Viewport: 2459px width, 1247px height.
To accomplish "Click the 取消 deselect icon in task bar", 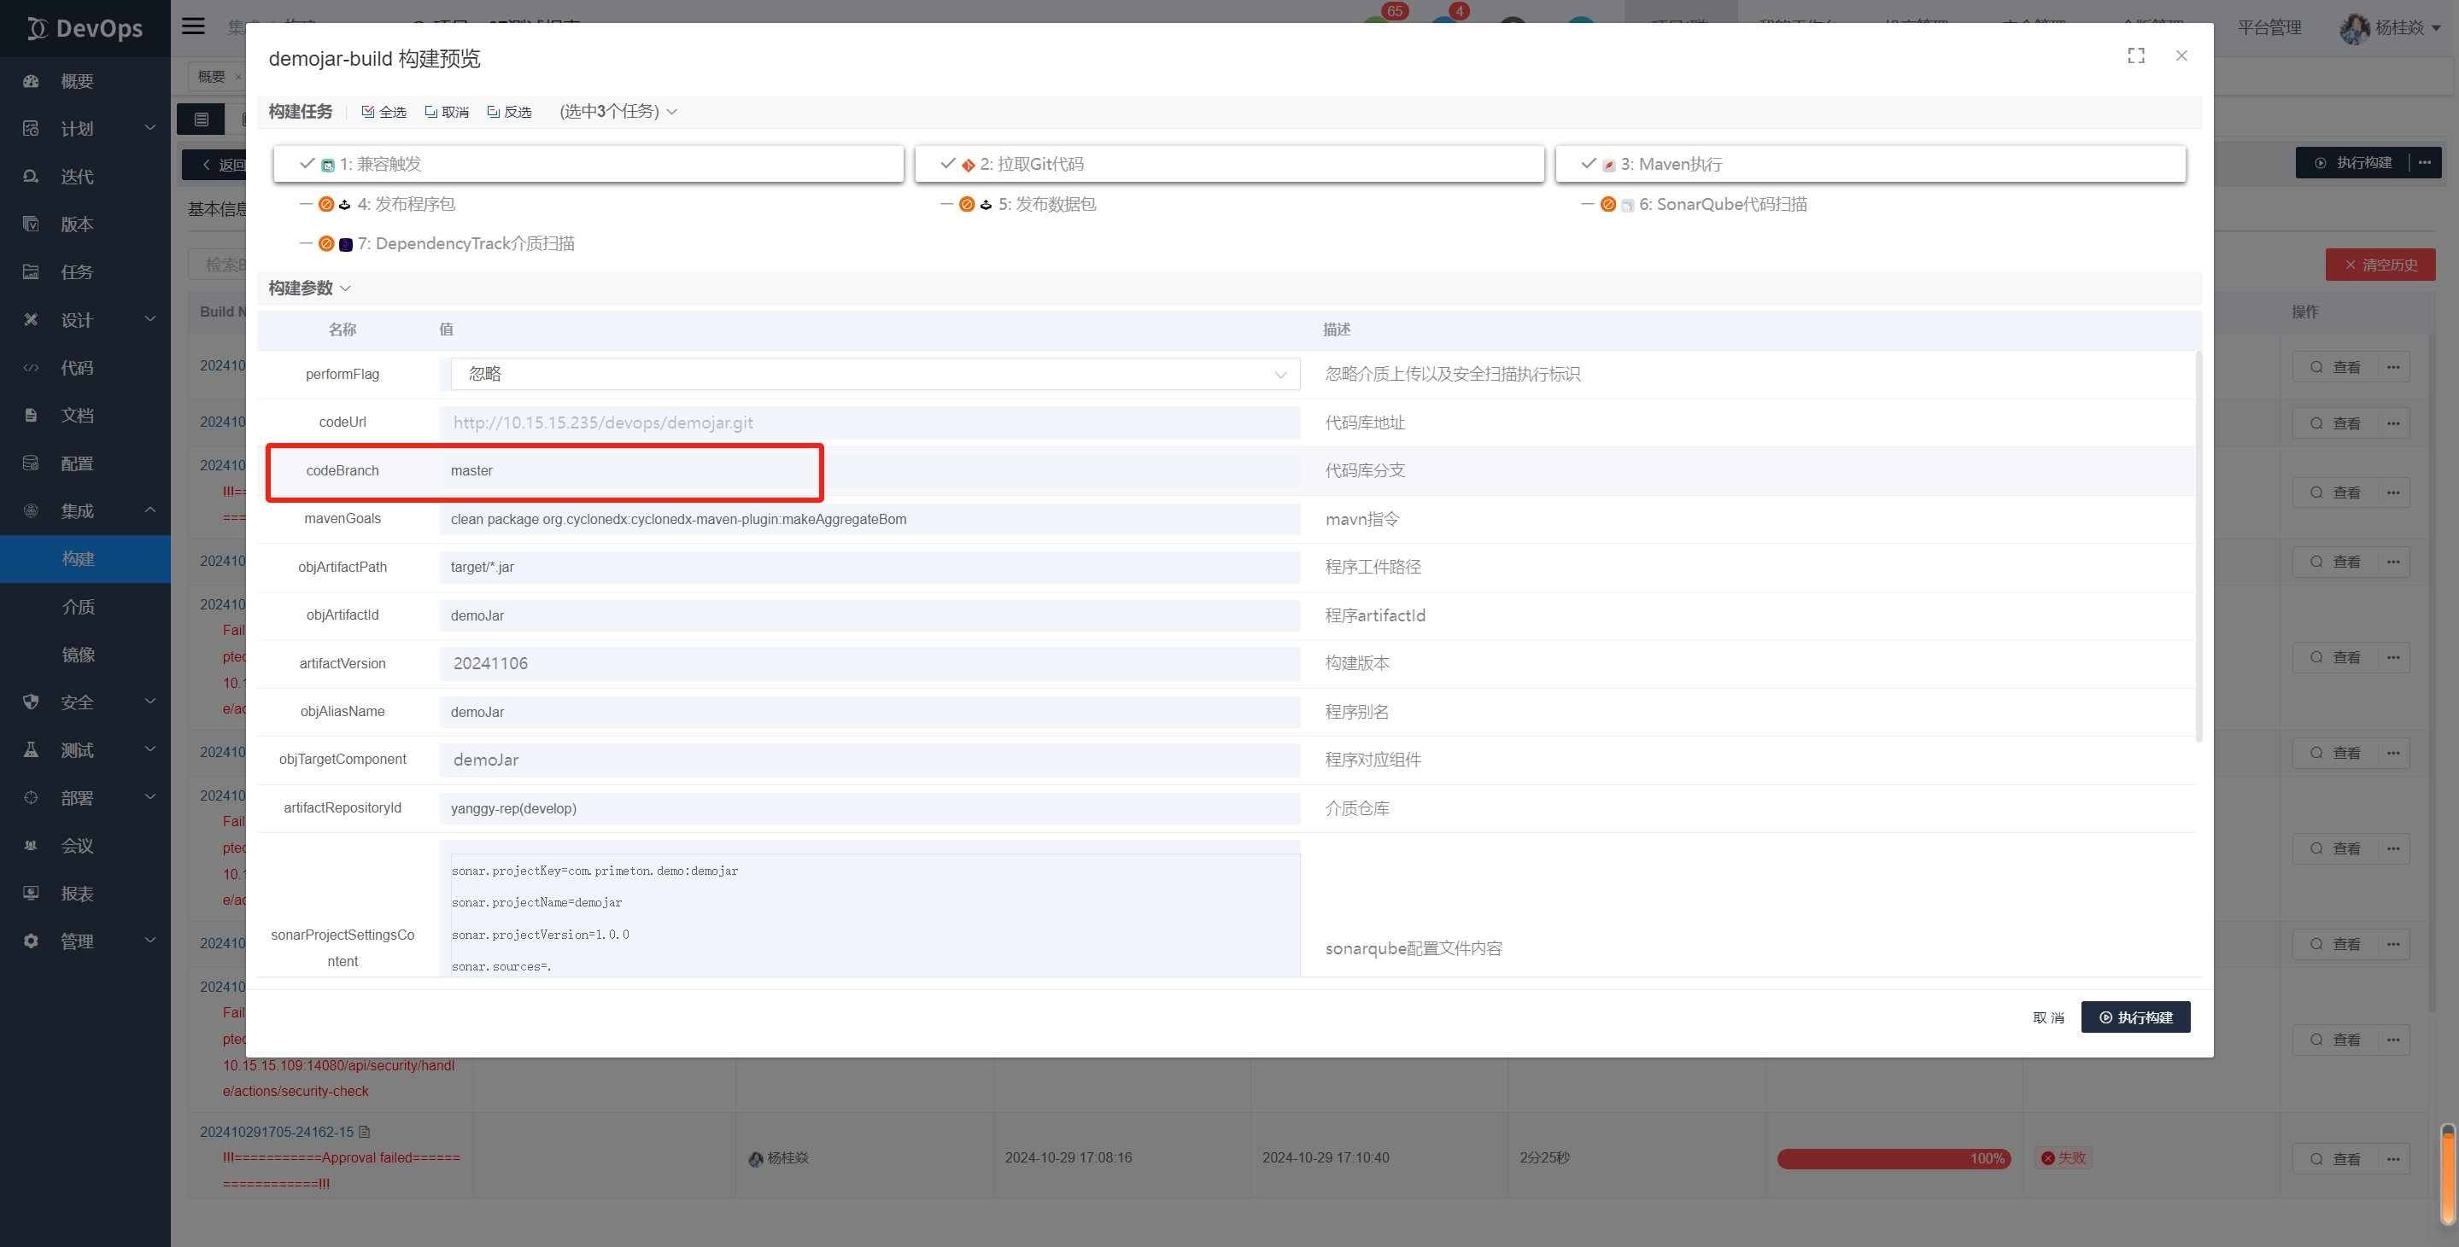I will pyautogui.click(x=430, y=112).
